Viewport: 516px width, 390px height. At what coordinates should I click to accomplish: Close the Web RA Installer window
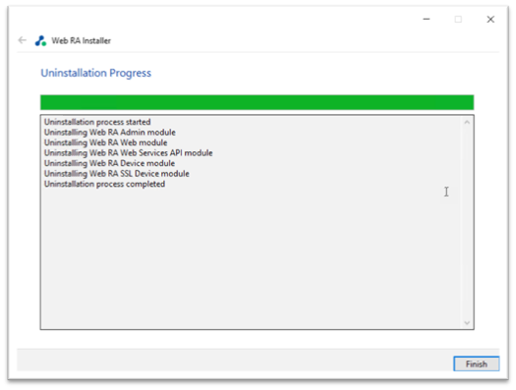click(x=490, y=20)
